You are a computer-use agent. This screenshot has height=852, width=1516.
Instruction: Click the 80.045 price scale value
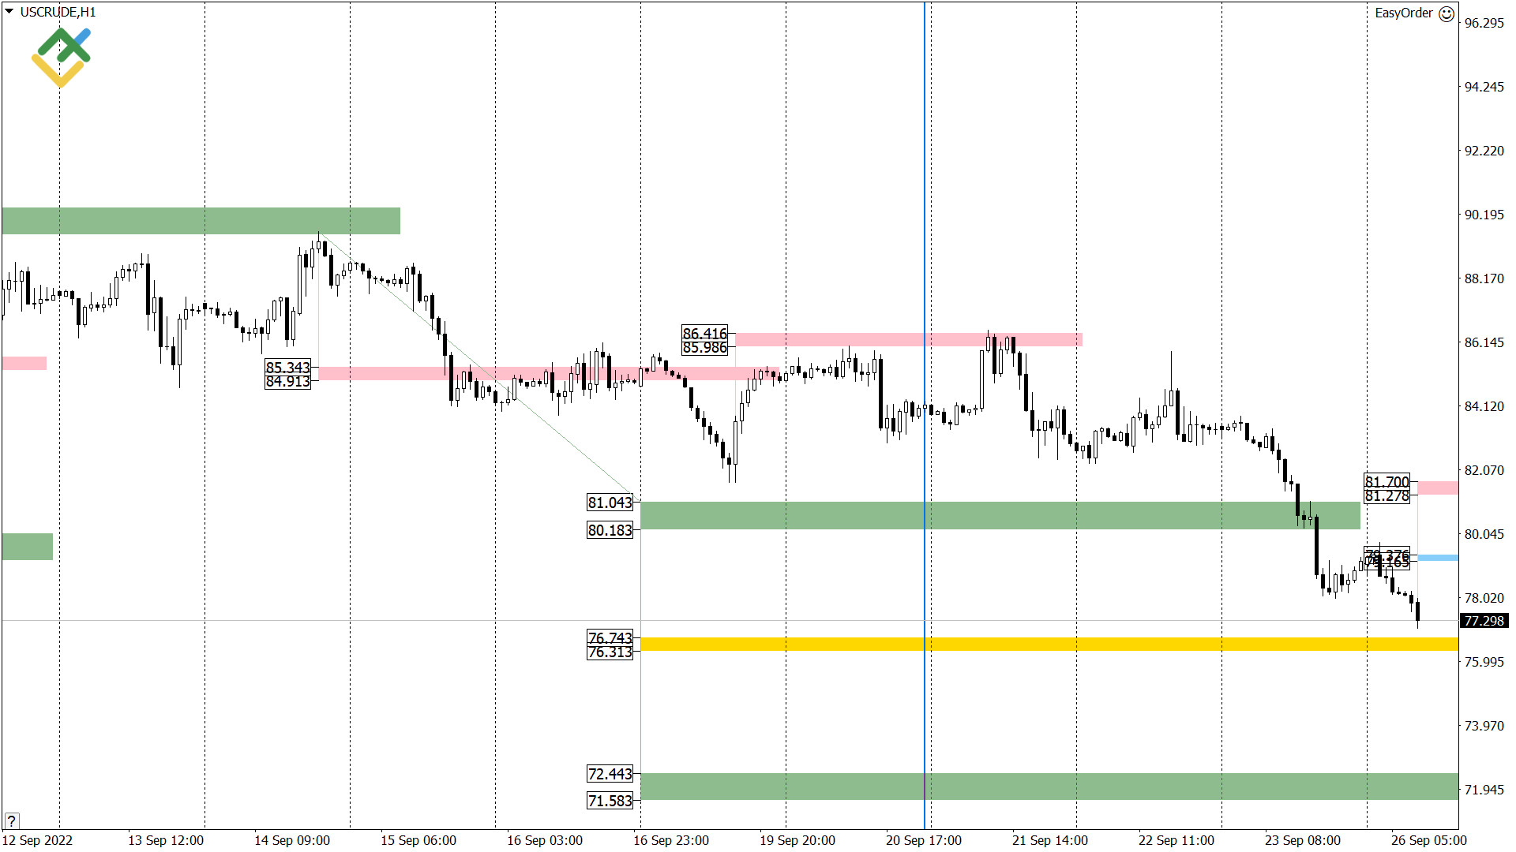click(1484, 534)
